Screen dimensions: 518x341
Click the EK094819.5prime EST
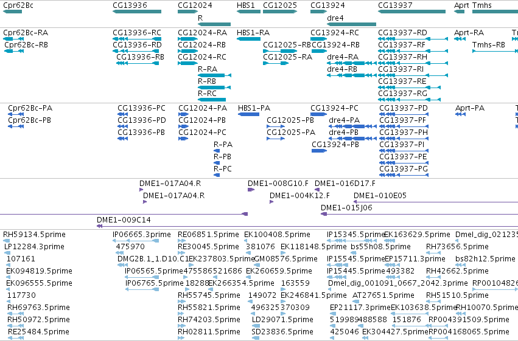pos(40,271)
